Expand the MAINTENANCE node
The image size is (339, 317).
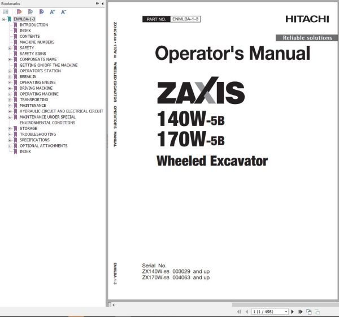10,106
